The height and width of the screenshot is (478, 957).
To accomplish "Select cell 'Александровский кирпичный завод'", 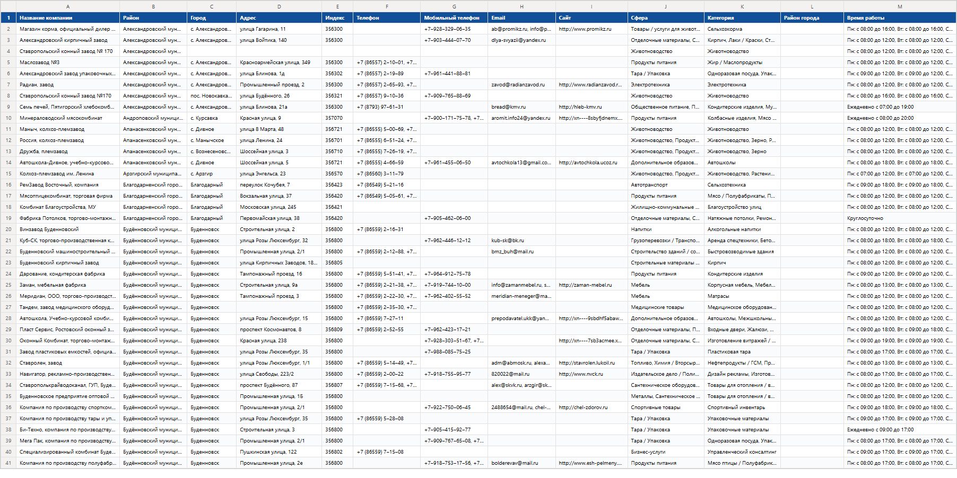I will (68, 40).
